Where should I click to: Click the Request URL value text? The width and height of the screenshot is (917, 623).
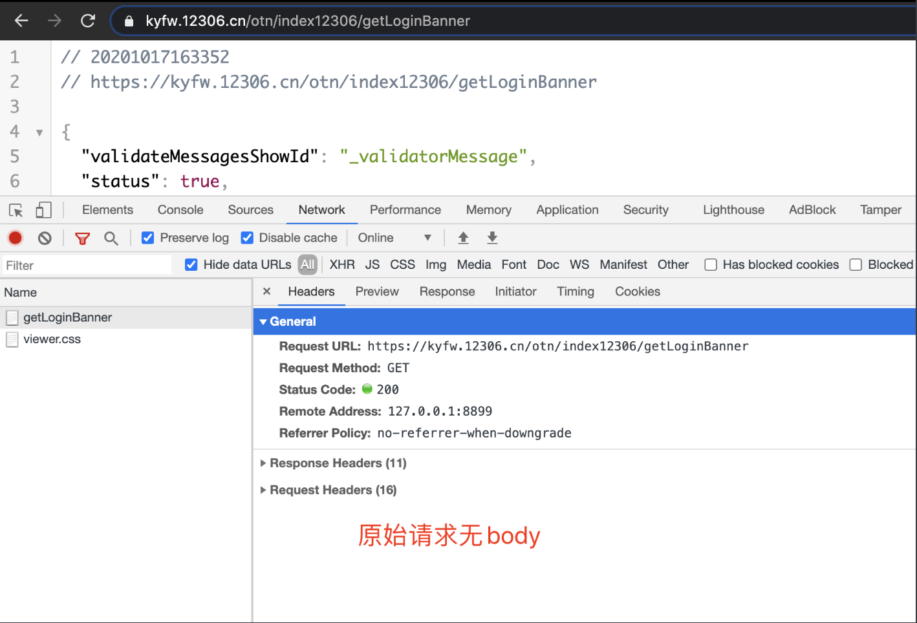[x=557, y=346]
